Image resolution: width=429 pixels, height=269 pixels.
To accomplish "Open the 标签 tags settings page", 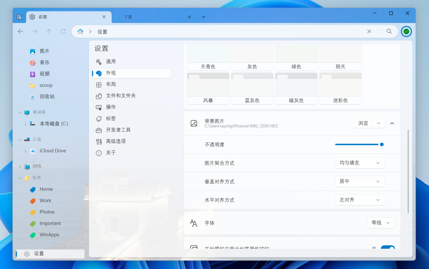I will (131, 119).
